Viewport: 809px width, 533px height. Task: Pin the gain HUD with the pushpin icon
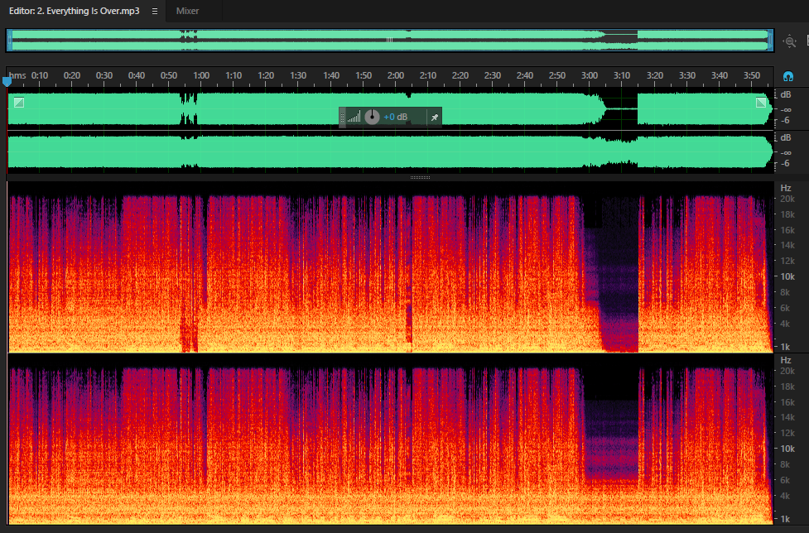coord(435,117)
